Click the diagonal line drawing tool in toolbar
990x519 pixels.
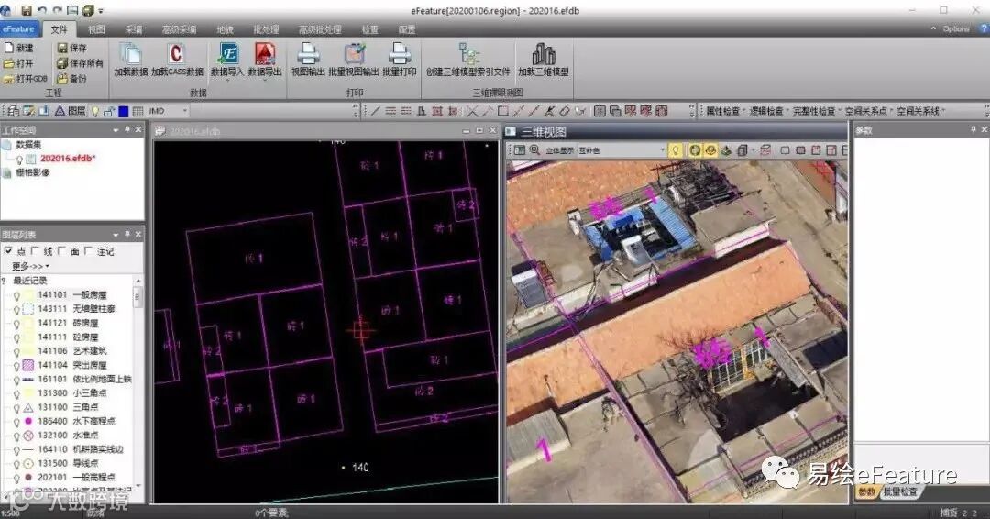376,111
